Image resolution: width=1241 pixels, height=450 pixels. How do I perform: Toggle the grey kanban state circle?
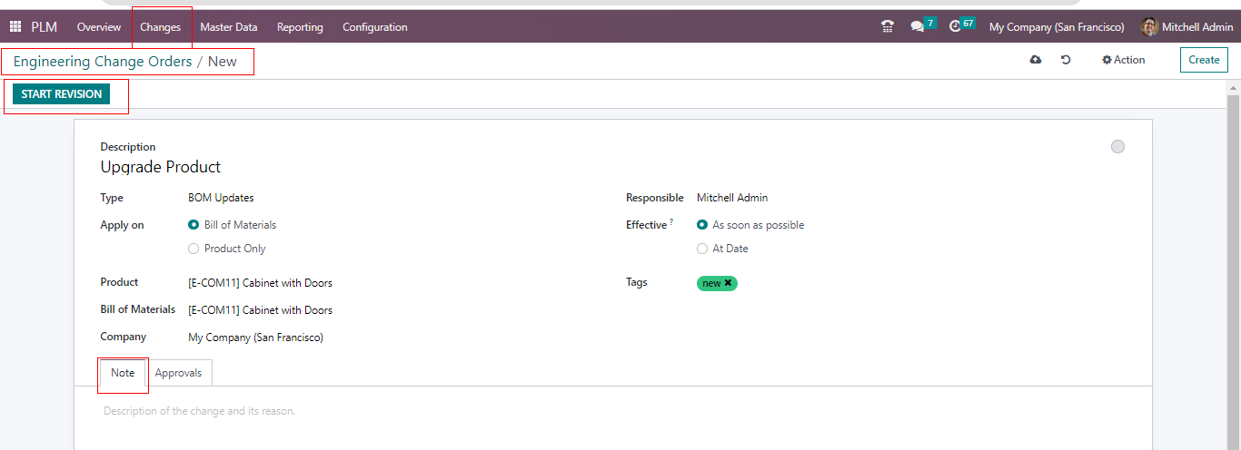click(x=1117, y=147)
